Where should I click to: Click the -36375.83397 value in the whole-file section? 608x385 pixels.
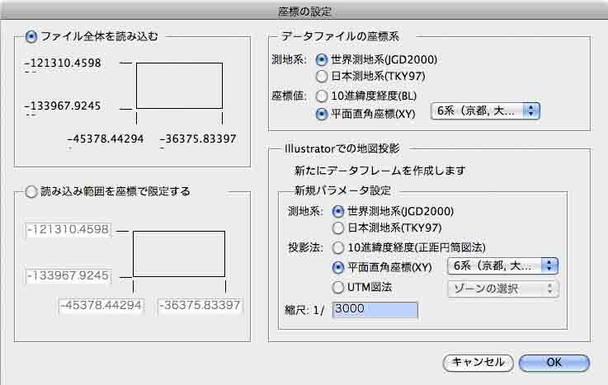[x=198, y=139]
